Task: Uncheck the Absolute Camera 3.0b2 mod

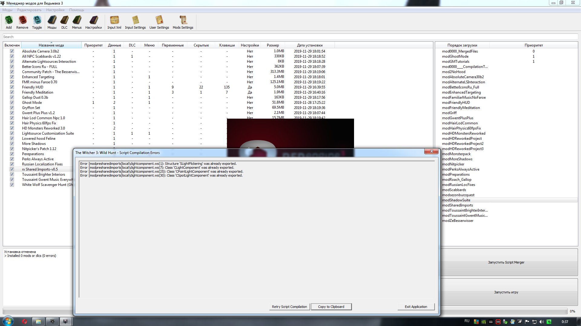Action: [x=12, y=51]
